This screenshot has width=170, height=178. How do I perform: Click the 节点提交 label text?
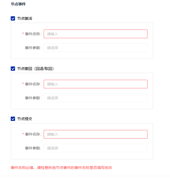tap(25, 119)
